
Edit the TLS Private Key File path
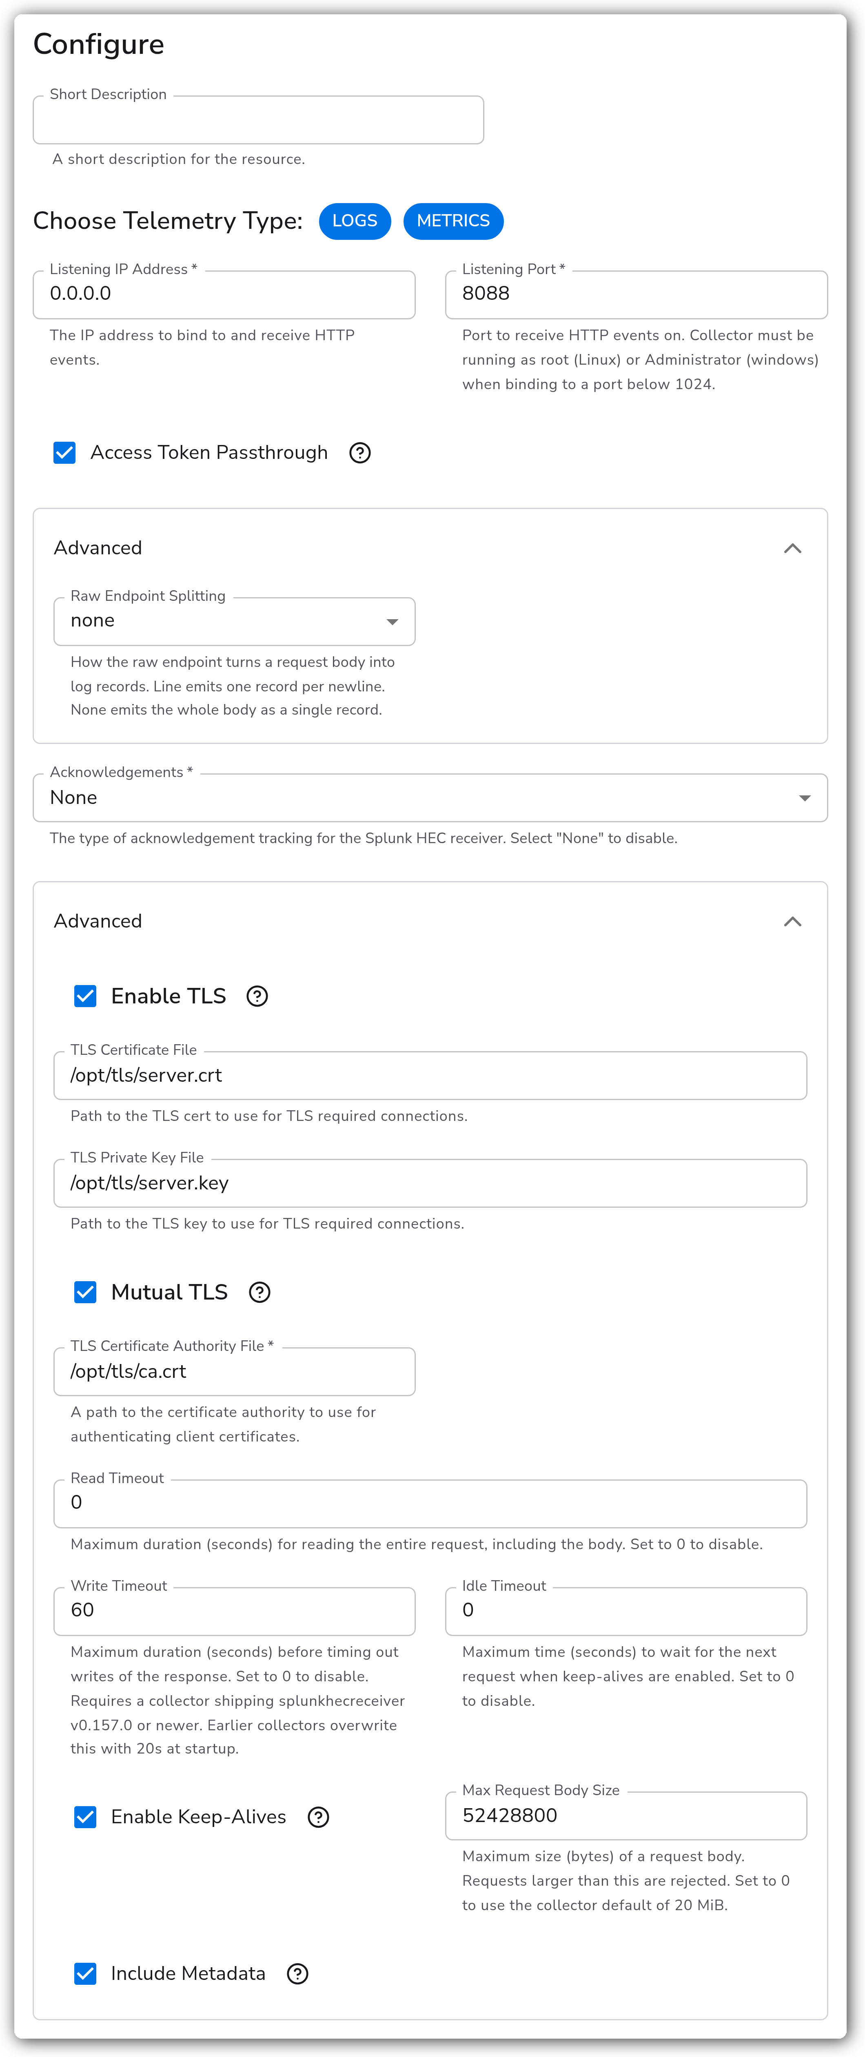[430, 1183]
